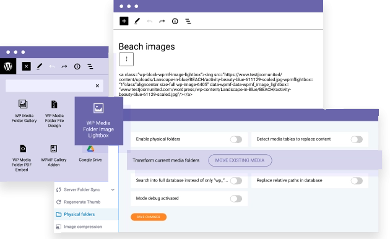Click the Transform current media folders label
Viewport: 390px width, 239px height.
point(166,160)
